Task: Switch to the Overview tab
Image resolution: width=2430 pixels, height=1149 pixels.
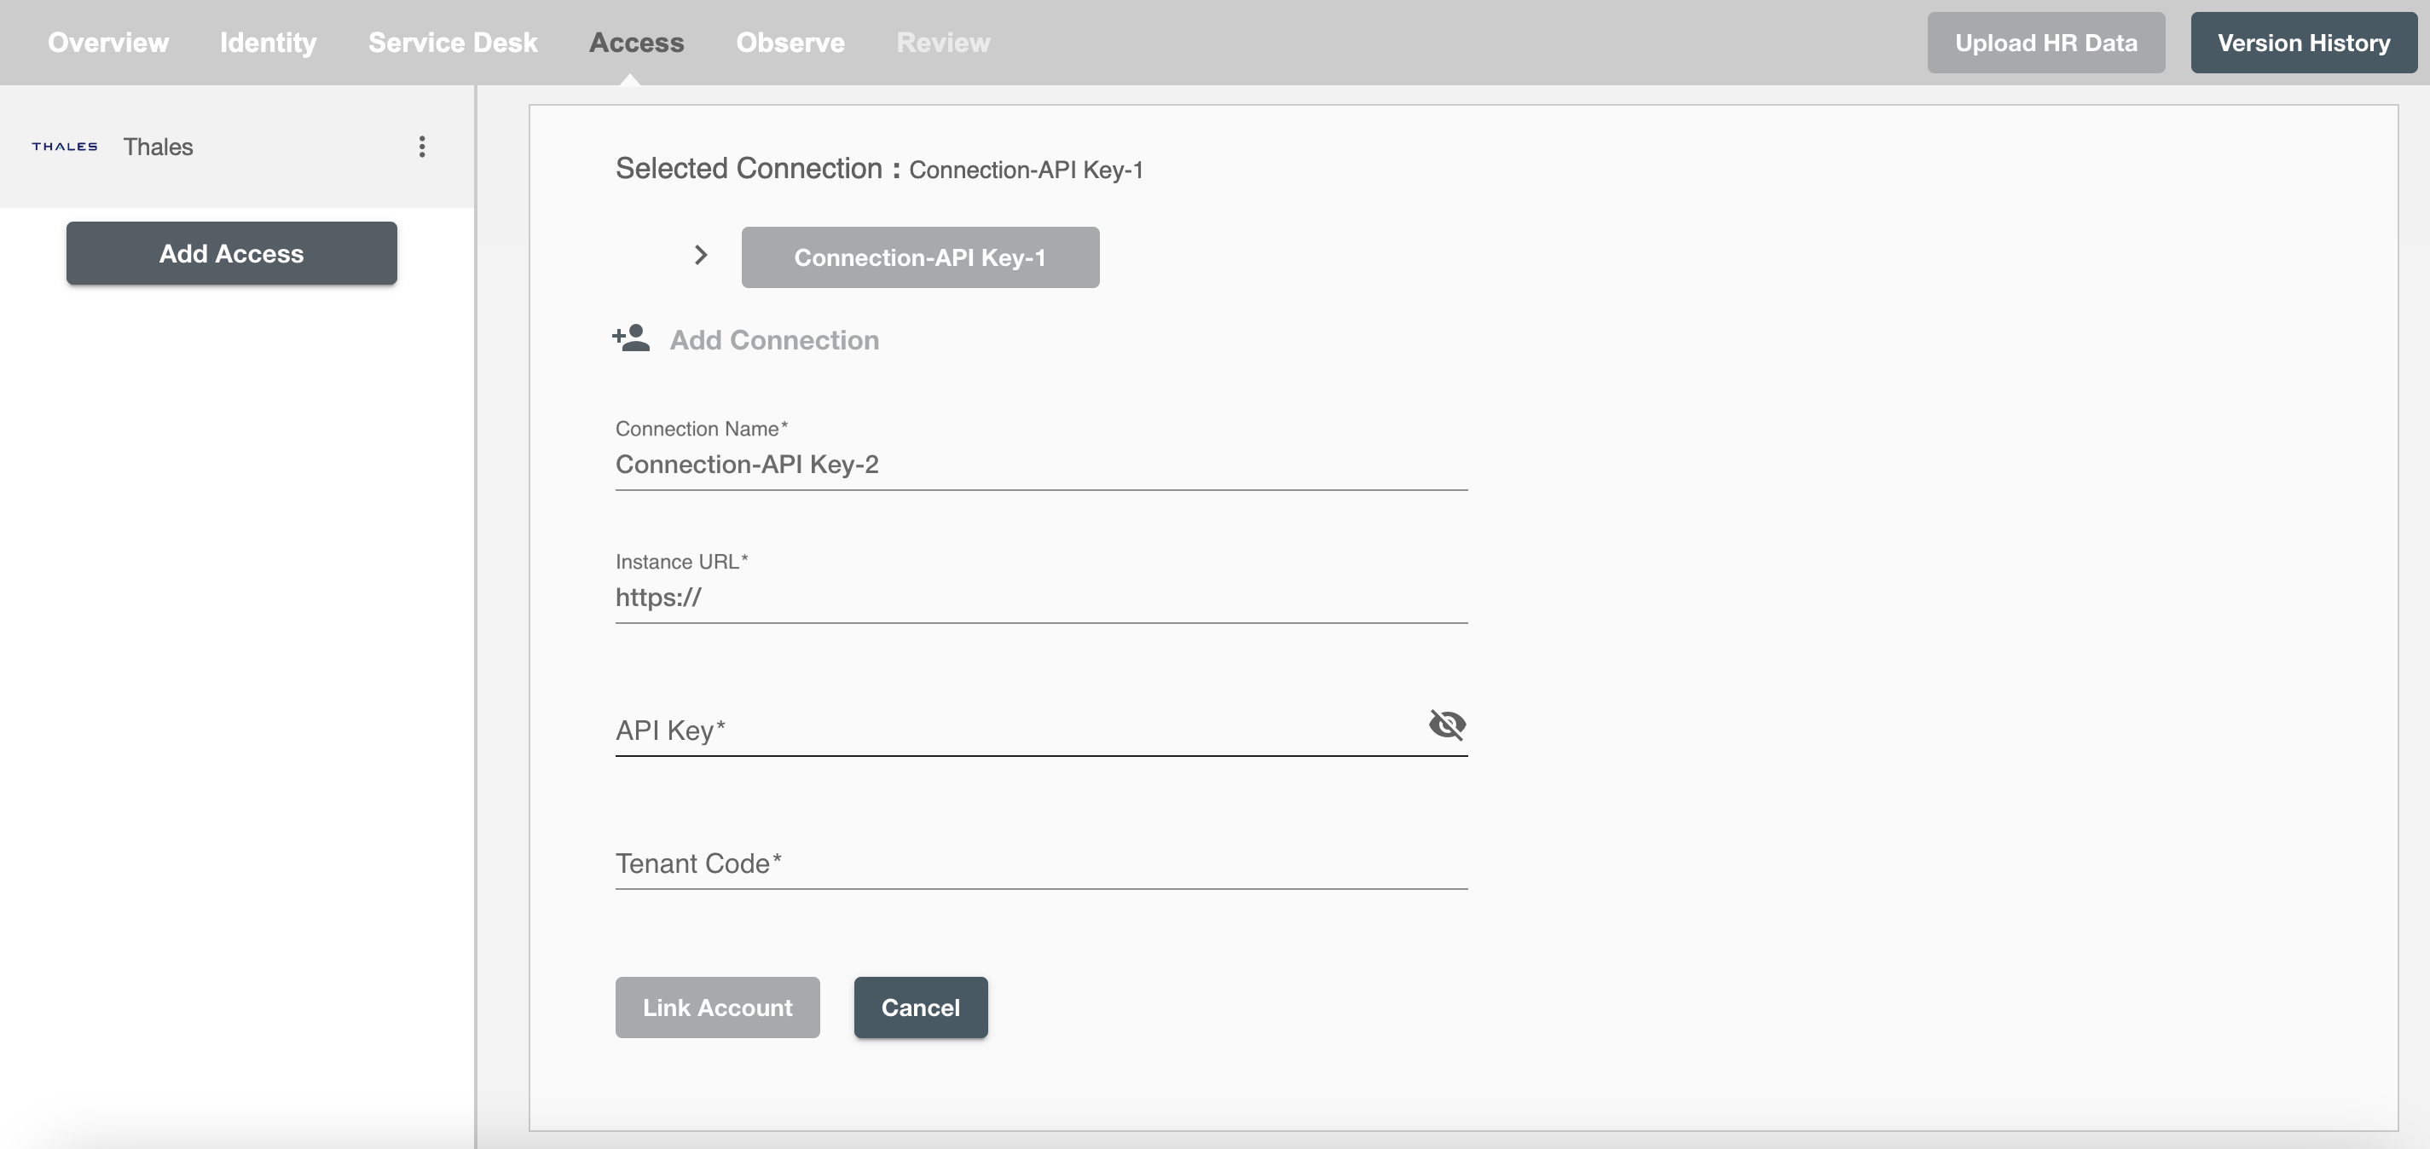Action: [x=107, y=42]
